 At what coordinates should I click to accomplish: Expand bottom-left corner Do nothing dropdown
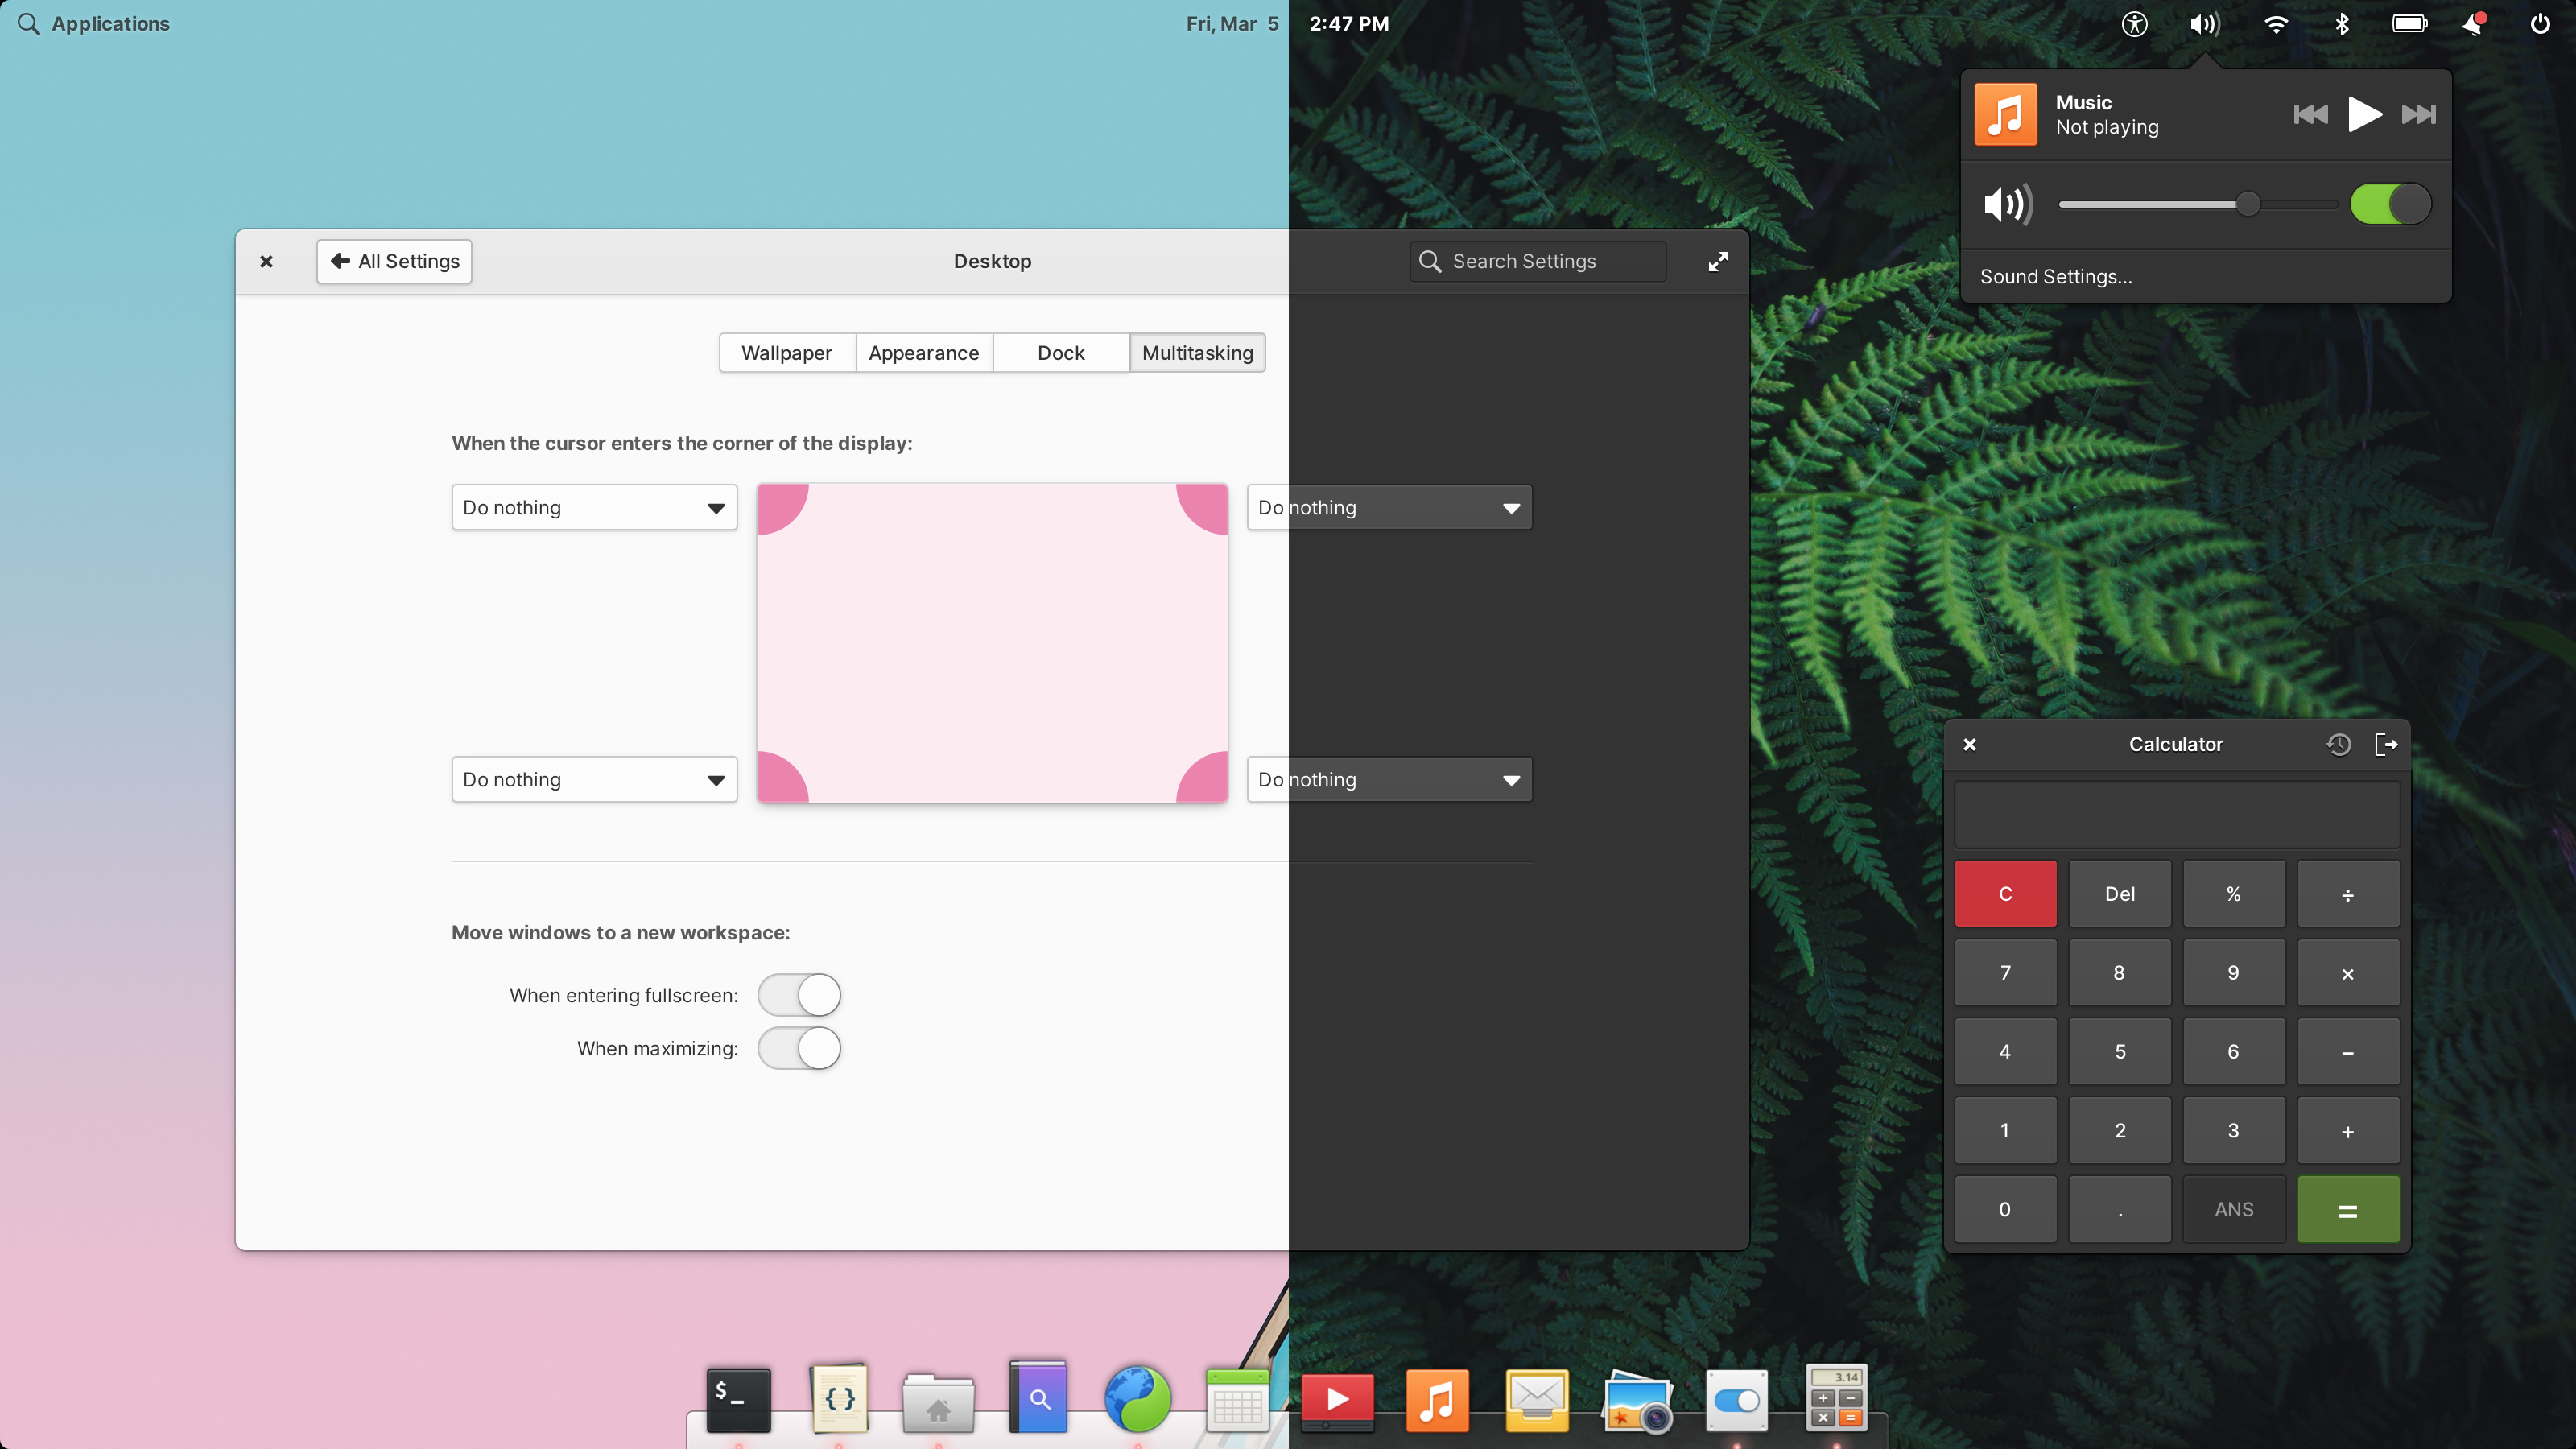click(594, 779)
